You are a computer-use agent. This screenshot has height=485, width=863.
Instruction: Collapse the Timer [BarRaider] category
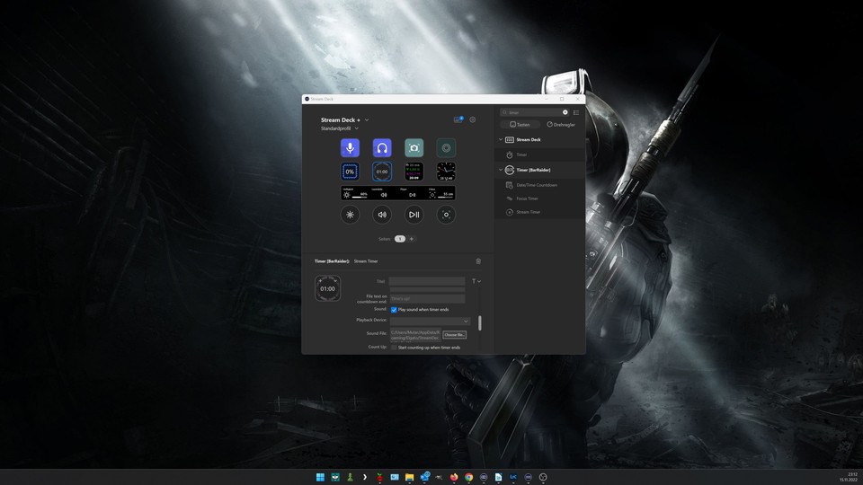pyautogui.click(x=501, y=170)
